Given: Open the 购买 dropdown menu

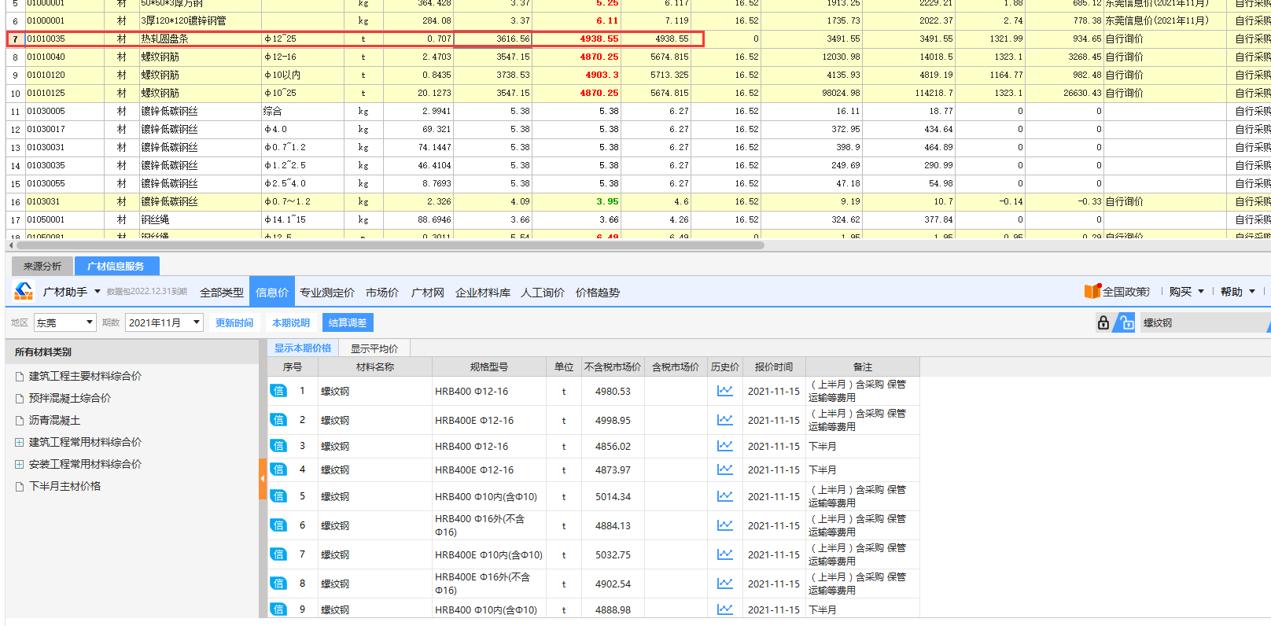Looking at the screenshot, I should point(1186,292).
